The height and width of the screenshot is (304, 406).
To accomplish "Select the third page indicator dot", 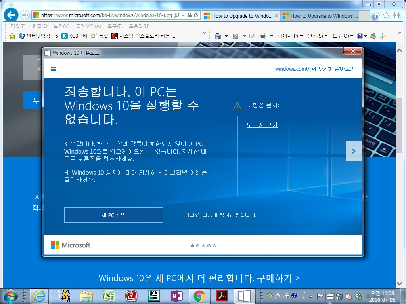I will coord(203,246).
